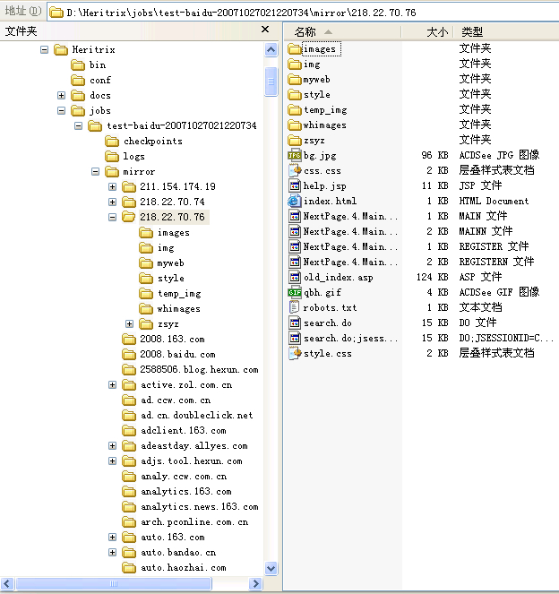Select the '文本文档' type text
The image size is (559, 594).
click(480, 307)
